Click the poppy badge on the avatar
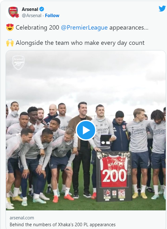Viewport: 167px width, 229px height. click(x=17, y=16)
